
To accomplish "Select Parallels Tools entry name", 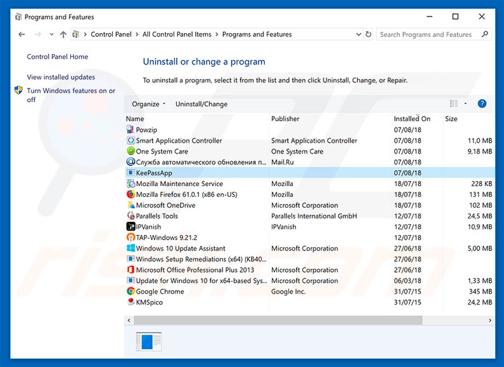I will 157,216.
